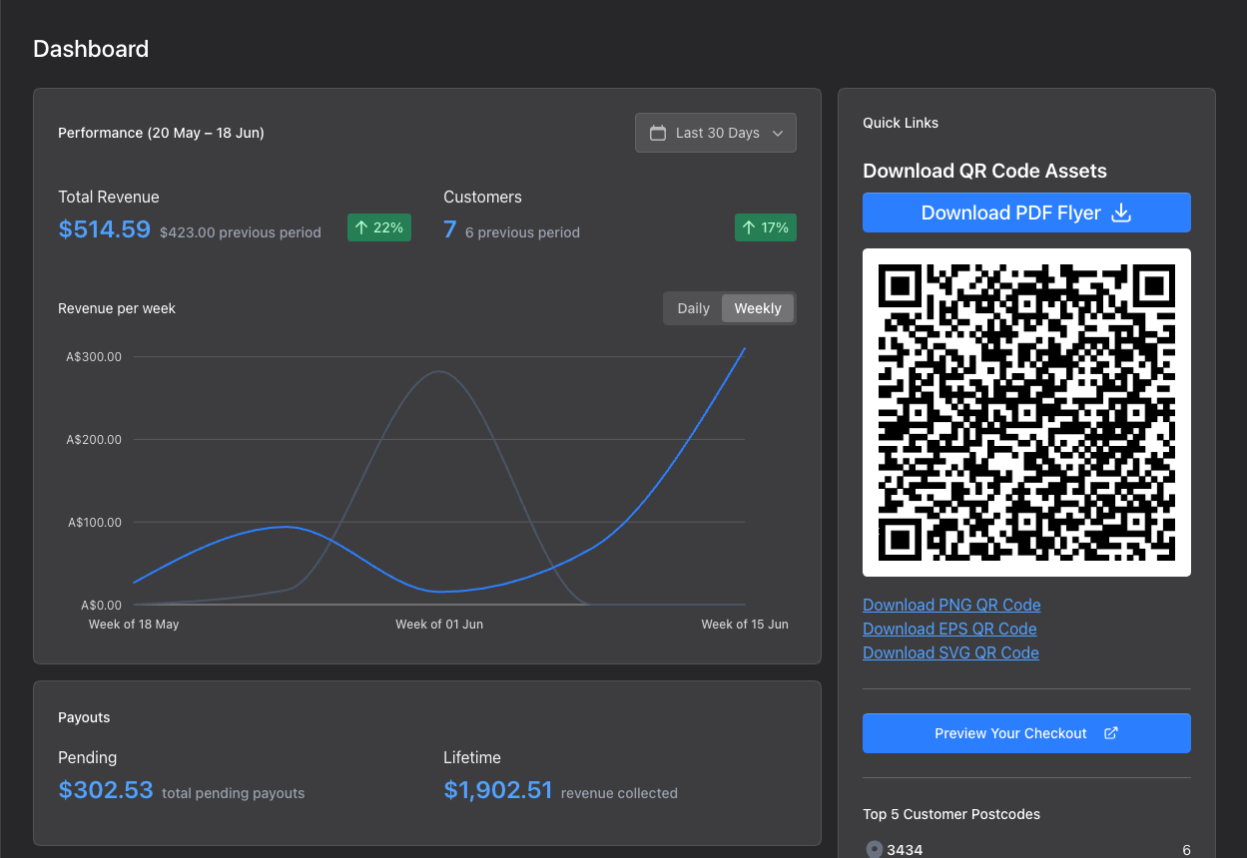Click the $423.00 previous period text
The height and width of the screenshot is (858, 1247).
click(x=241, y=232)
